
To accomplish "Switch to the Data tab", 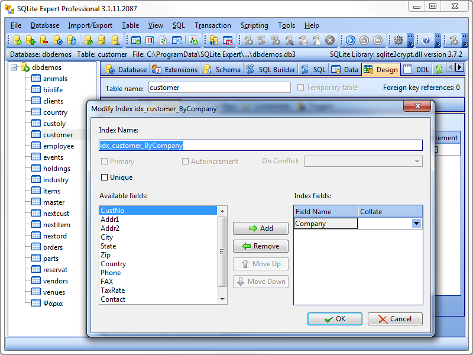I will click(x=345, y=69).
